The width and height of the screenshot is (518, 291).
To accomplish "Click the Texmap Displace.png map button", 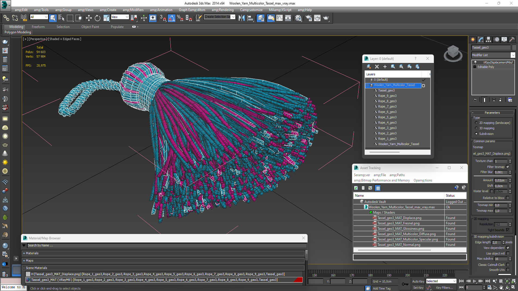I will [x=492, y=154].
